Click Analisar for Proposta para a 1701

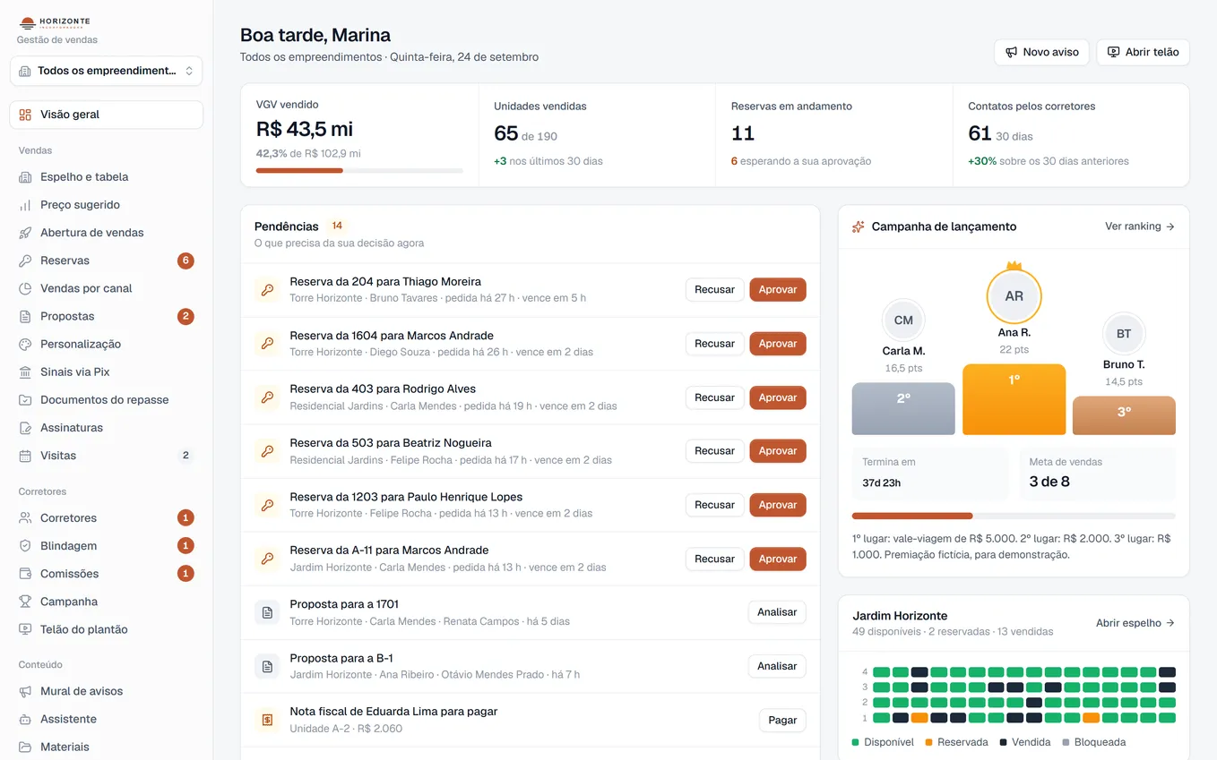[x=777, y=612]
